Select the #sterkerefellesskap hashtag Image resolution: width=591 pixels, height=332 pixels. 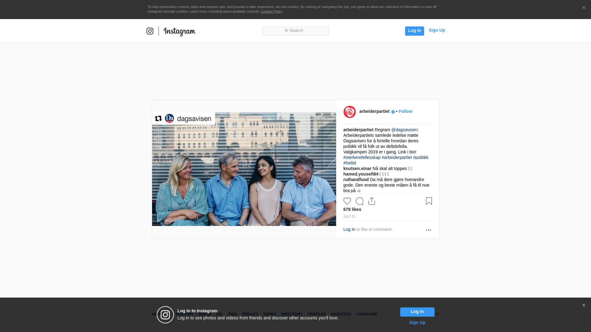tap(362, 157)
